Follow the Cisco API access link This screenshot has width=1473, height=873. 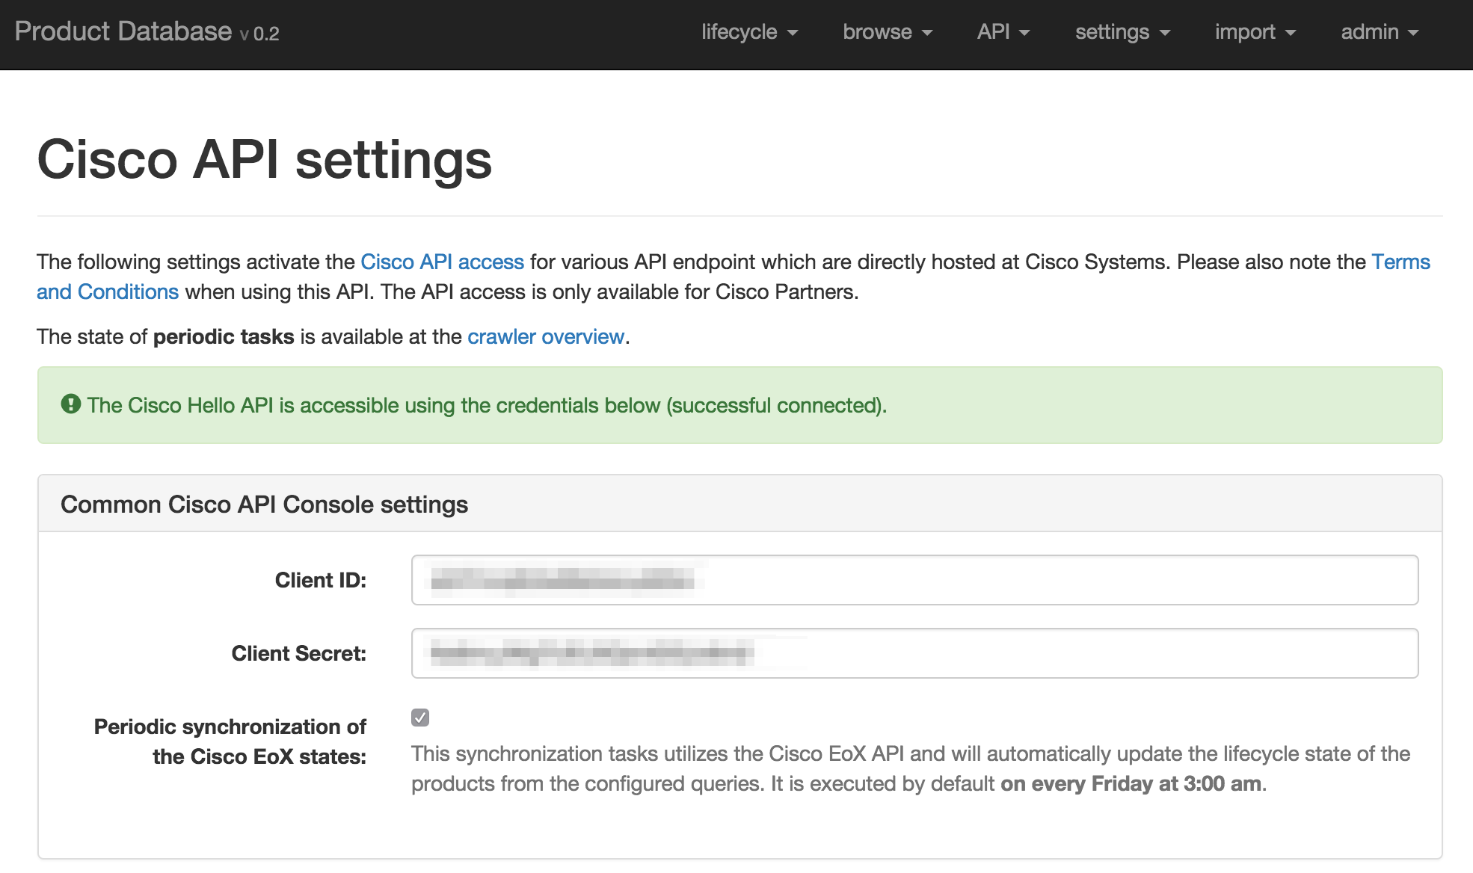click(x=442, y=262)
